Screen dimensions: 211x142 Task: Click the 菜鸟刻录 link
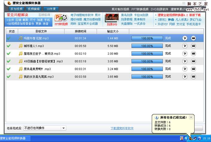click(x=127, y=15)
